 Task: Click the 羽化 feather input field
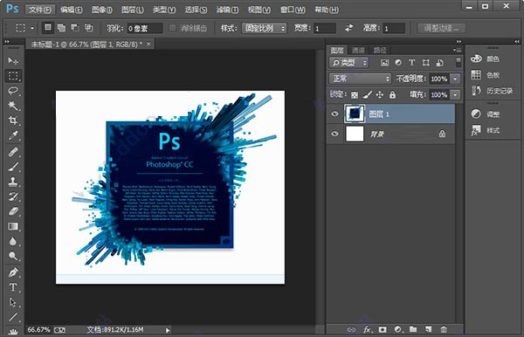[145, 29]
